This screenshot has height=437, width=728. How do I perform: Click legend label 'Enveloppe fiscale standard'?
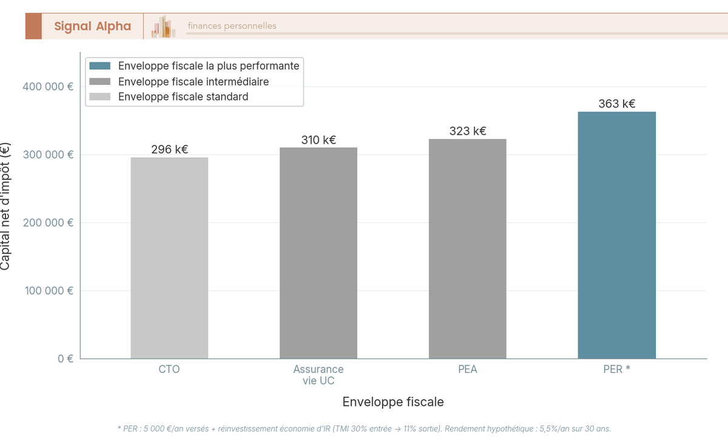click(183, 96)
